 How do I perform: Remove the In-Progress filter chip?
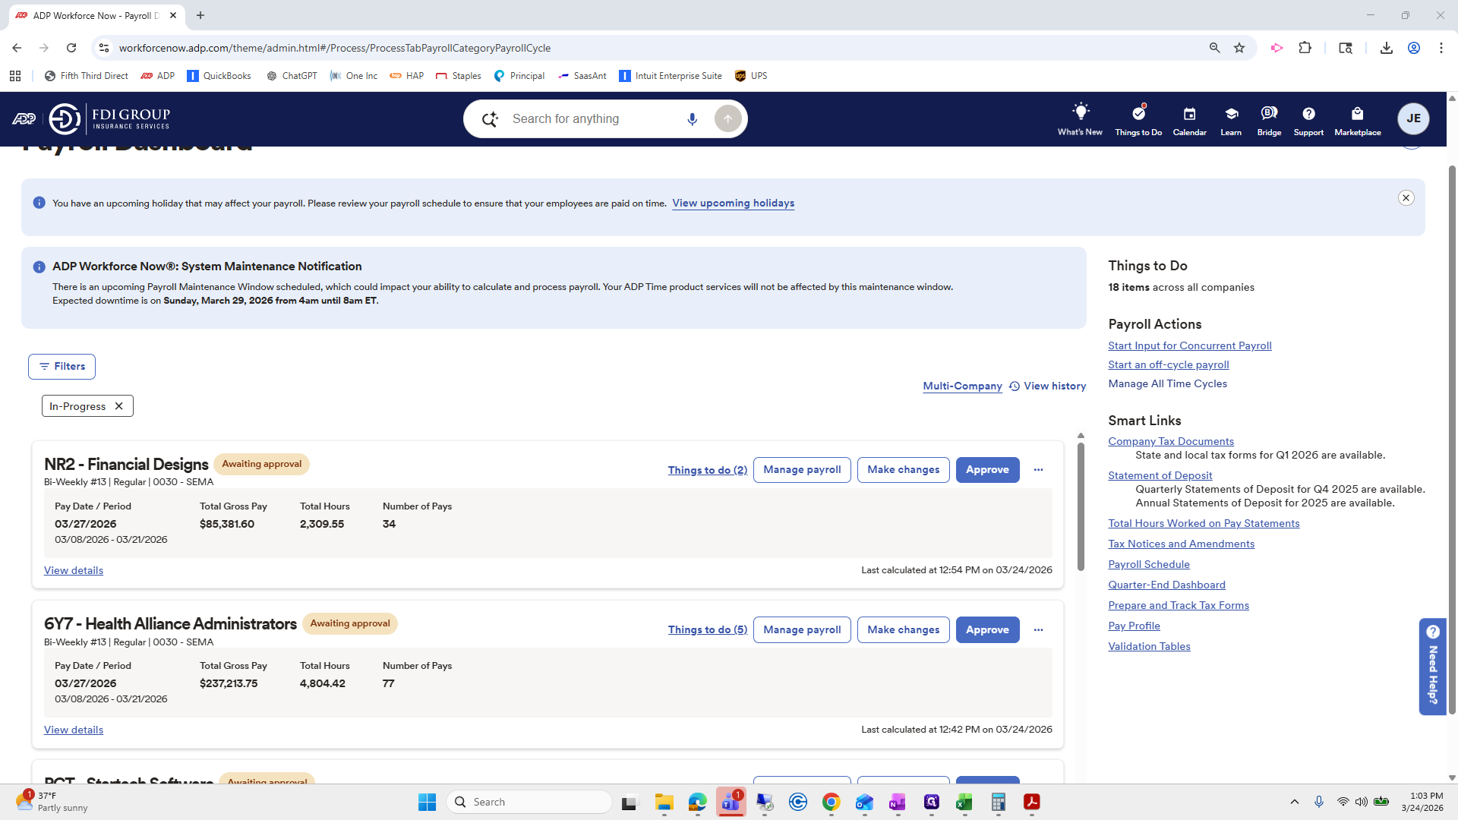click(x=119, y=406)
